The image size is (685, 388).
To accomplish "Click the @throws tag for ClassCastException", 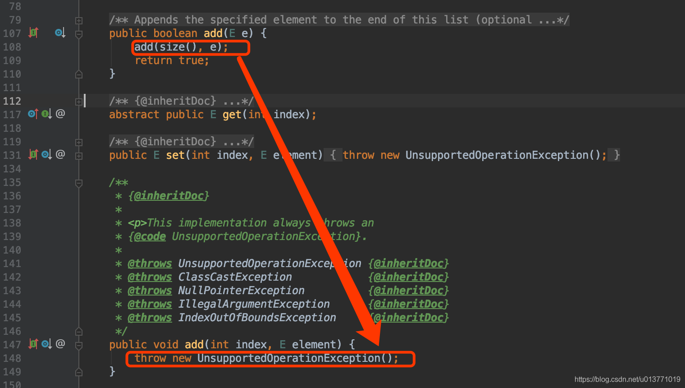I will coord(150,277).
